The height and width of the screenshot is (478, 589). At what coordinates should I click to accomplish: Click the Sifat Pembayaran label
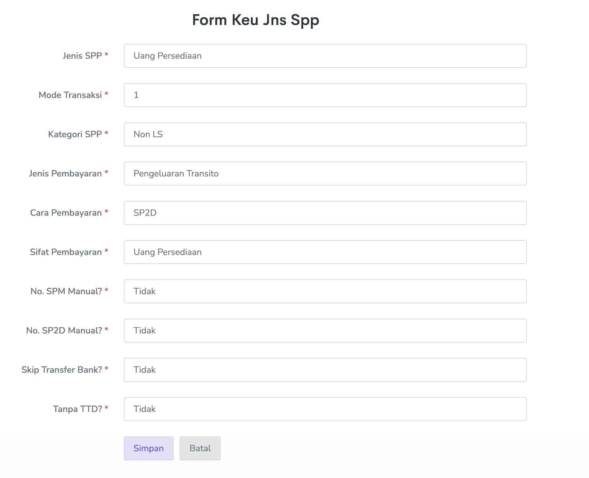[x=66, y=252]
